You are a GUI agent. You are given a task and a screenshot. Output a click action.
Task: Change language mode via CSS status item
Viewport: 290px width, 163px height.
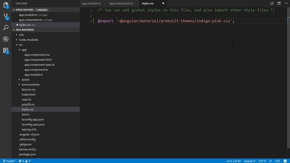click(277, 161)
